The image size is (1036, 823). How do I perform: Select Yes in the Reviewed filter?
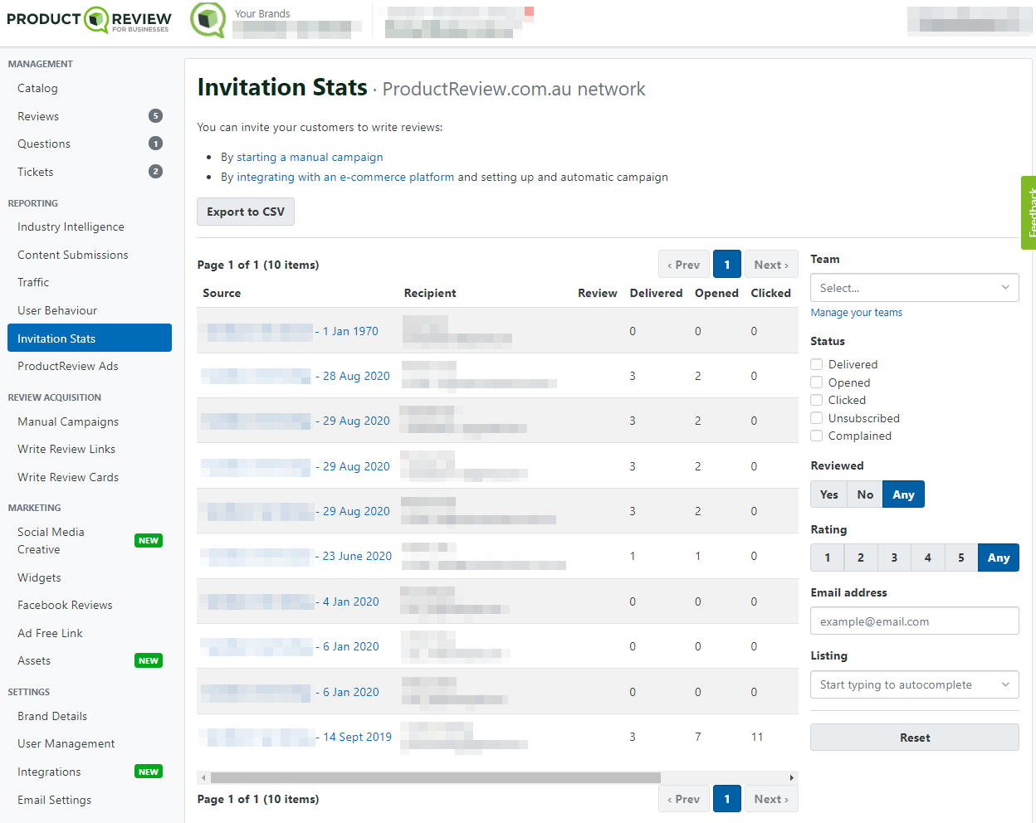(828, 494)
